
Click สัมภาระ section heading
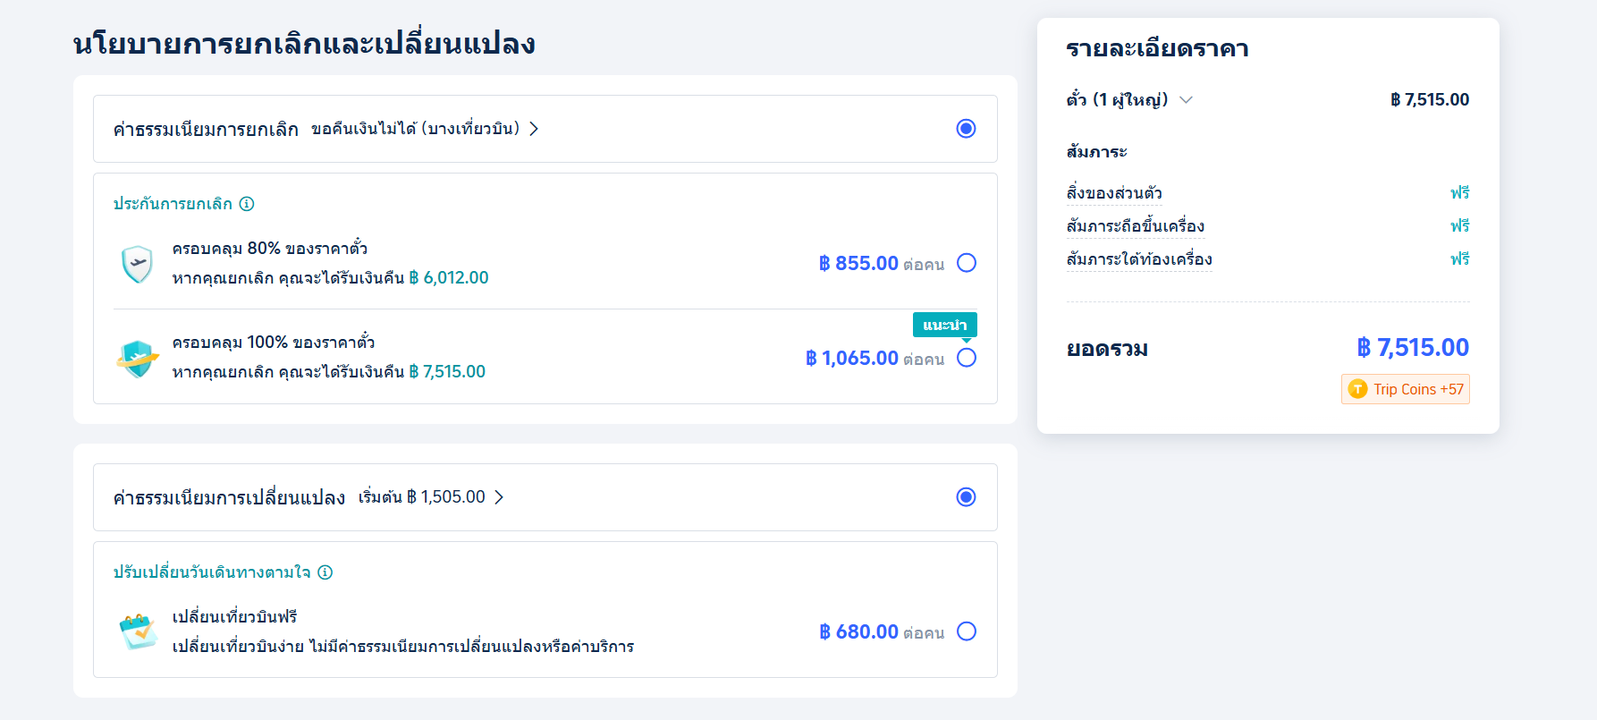[1096, 152]
